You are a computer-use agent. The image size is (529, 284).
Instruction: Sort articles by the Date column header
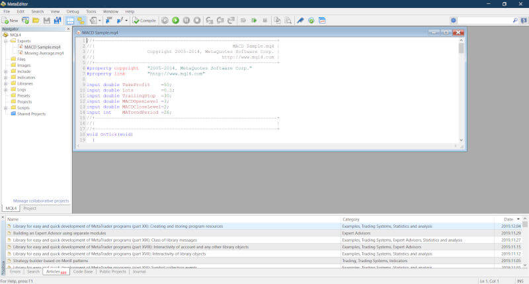pos(509,218)
